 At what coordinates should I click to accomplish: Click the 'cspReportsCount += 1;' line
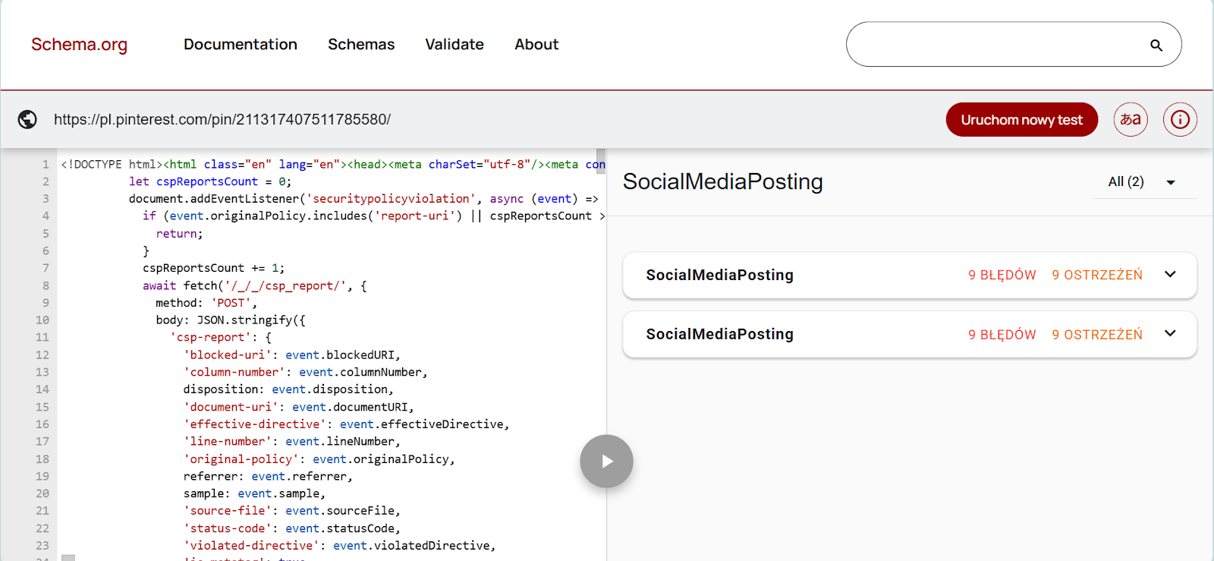pos(214,268)
